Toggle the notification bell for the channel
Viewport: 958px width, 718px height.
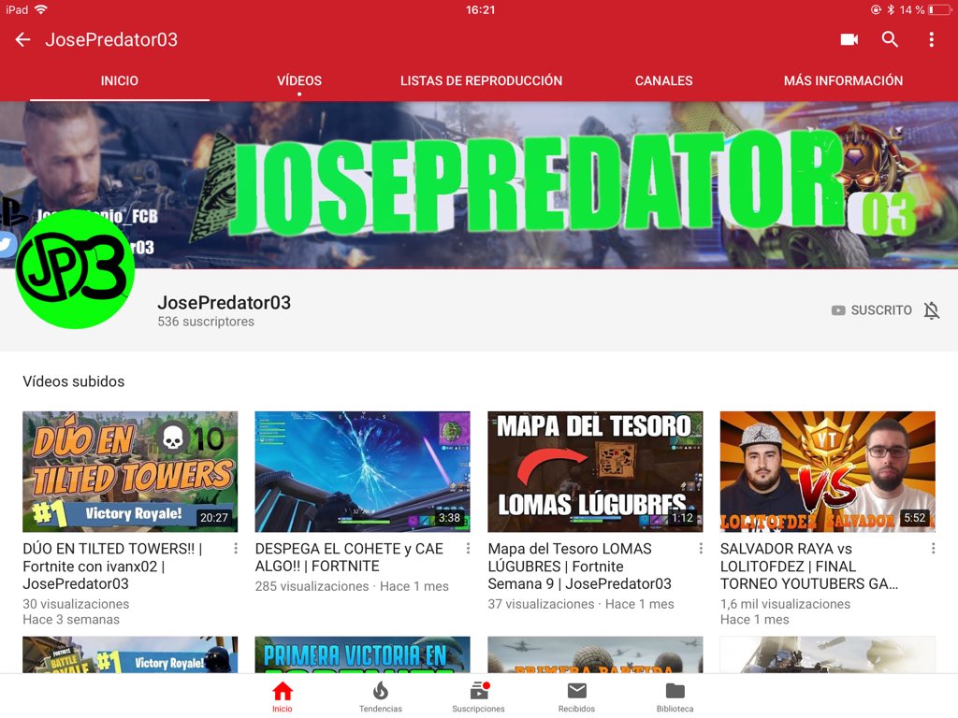tap(931, 310)
